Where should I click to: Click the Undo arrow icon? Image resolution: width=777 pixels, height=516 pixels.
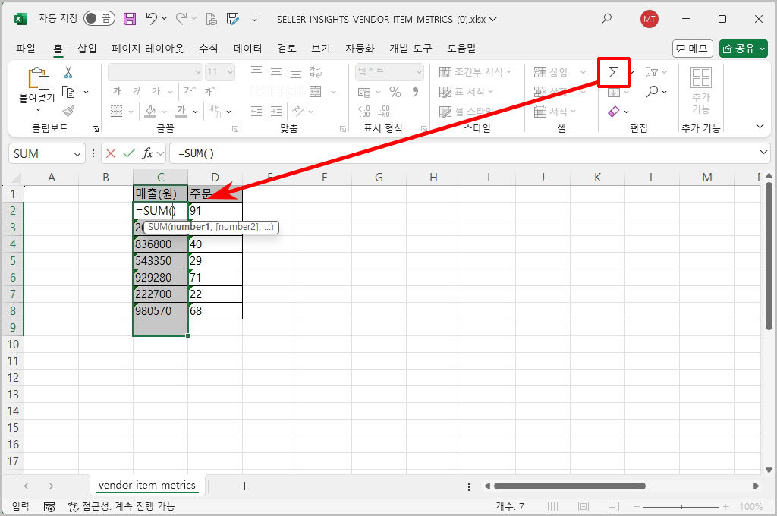(x=152, y=19)
